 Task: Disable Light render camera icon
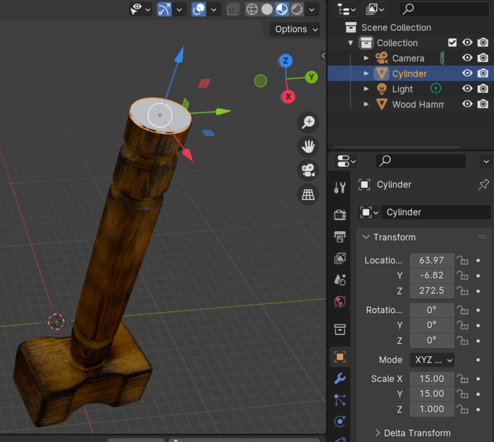(x=483, y=89)
